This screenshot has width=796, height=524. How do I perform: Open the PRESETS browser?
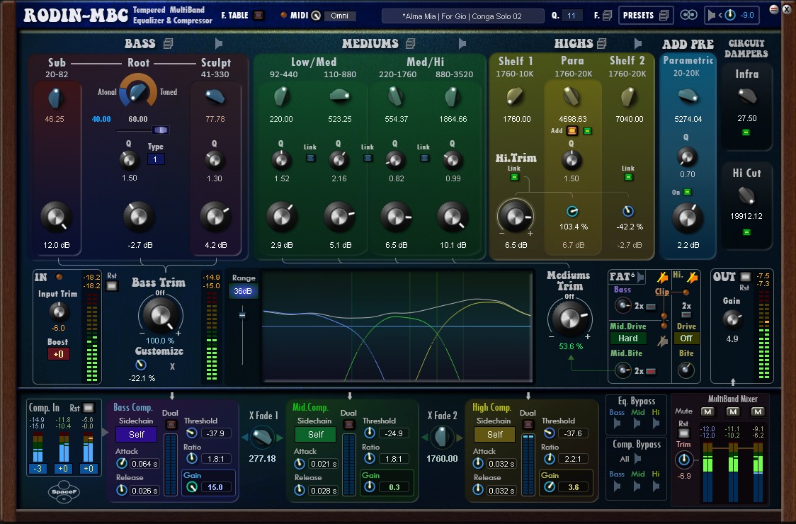point(645,15)
